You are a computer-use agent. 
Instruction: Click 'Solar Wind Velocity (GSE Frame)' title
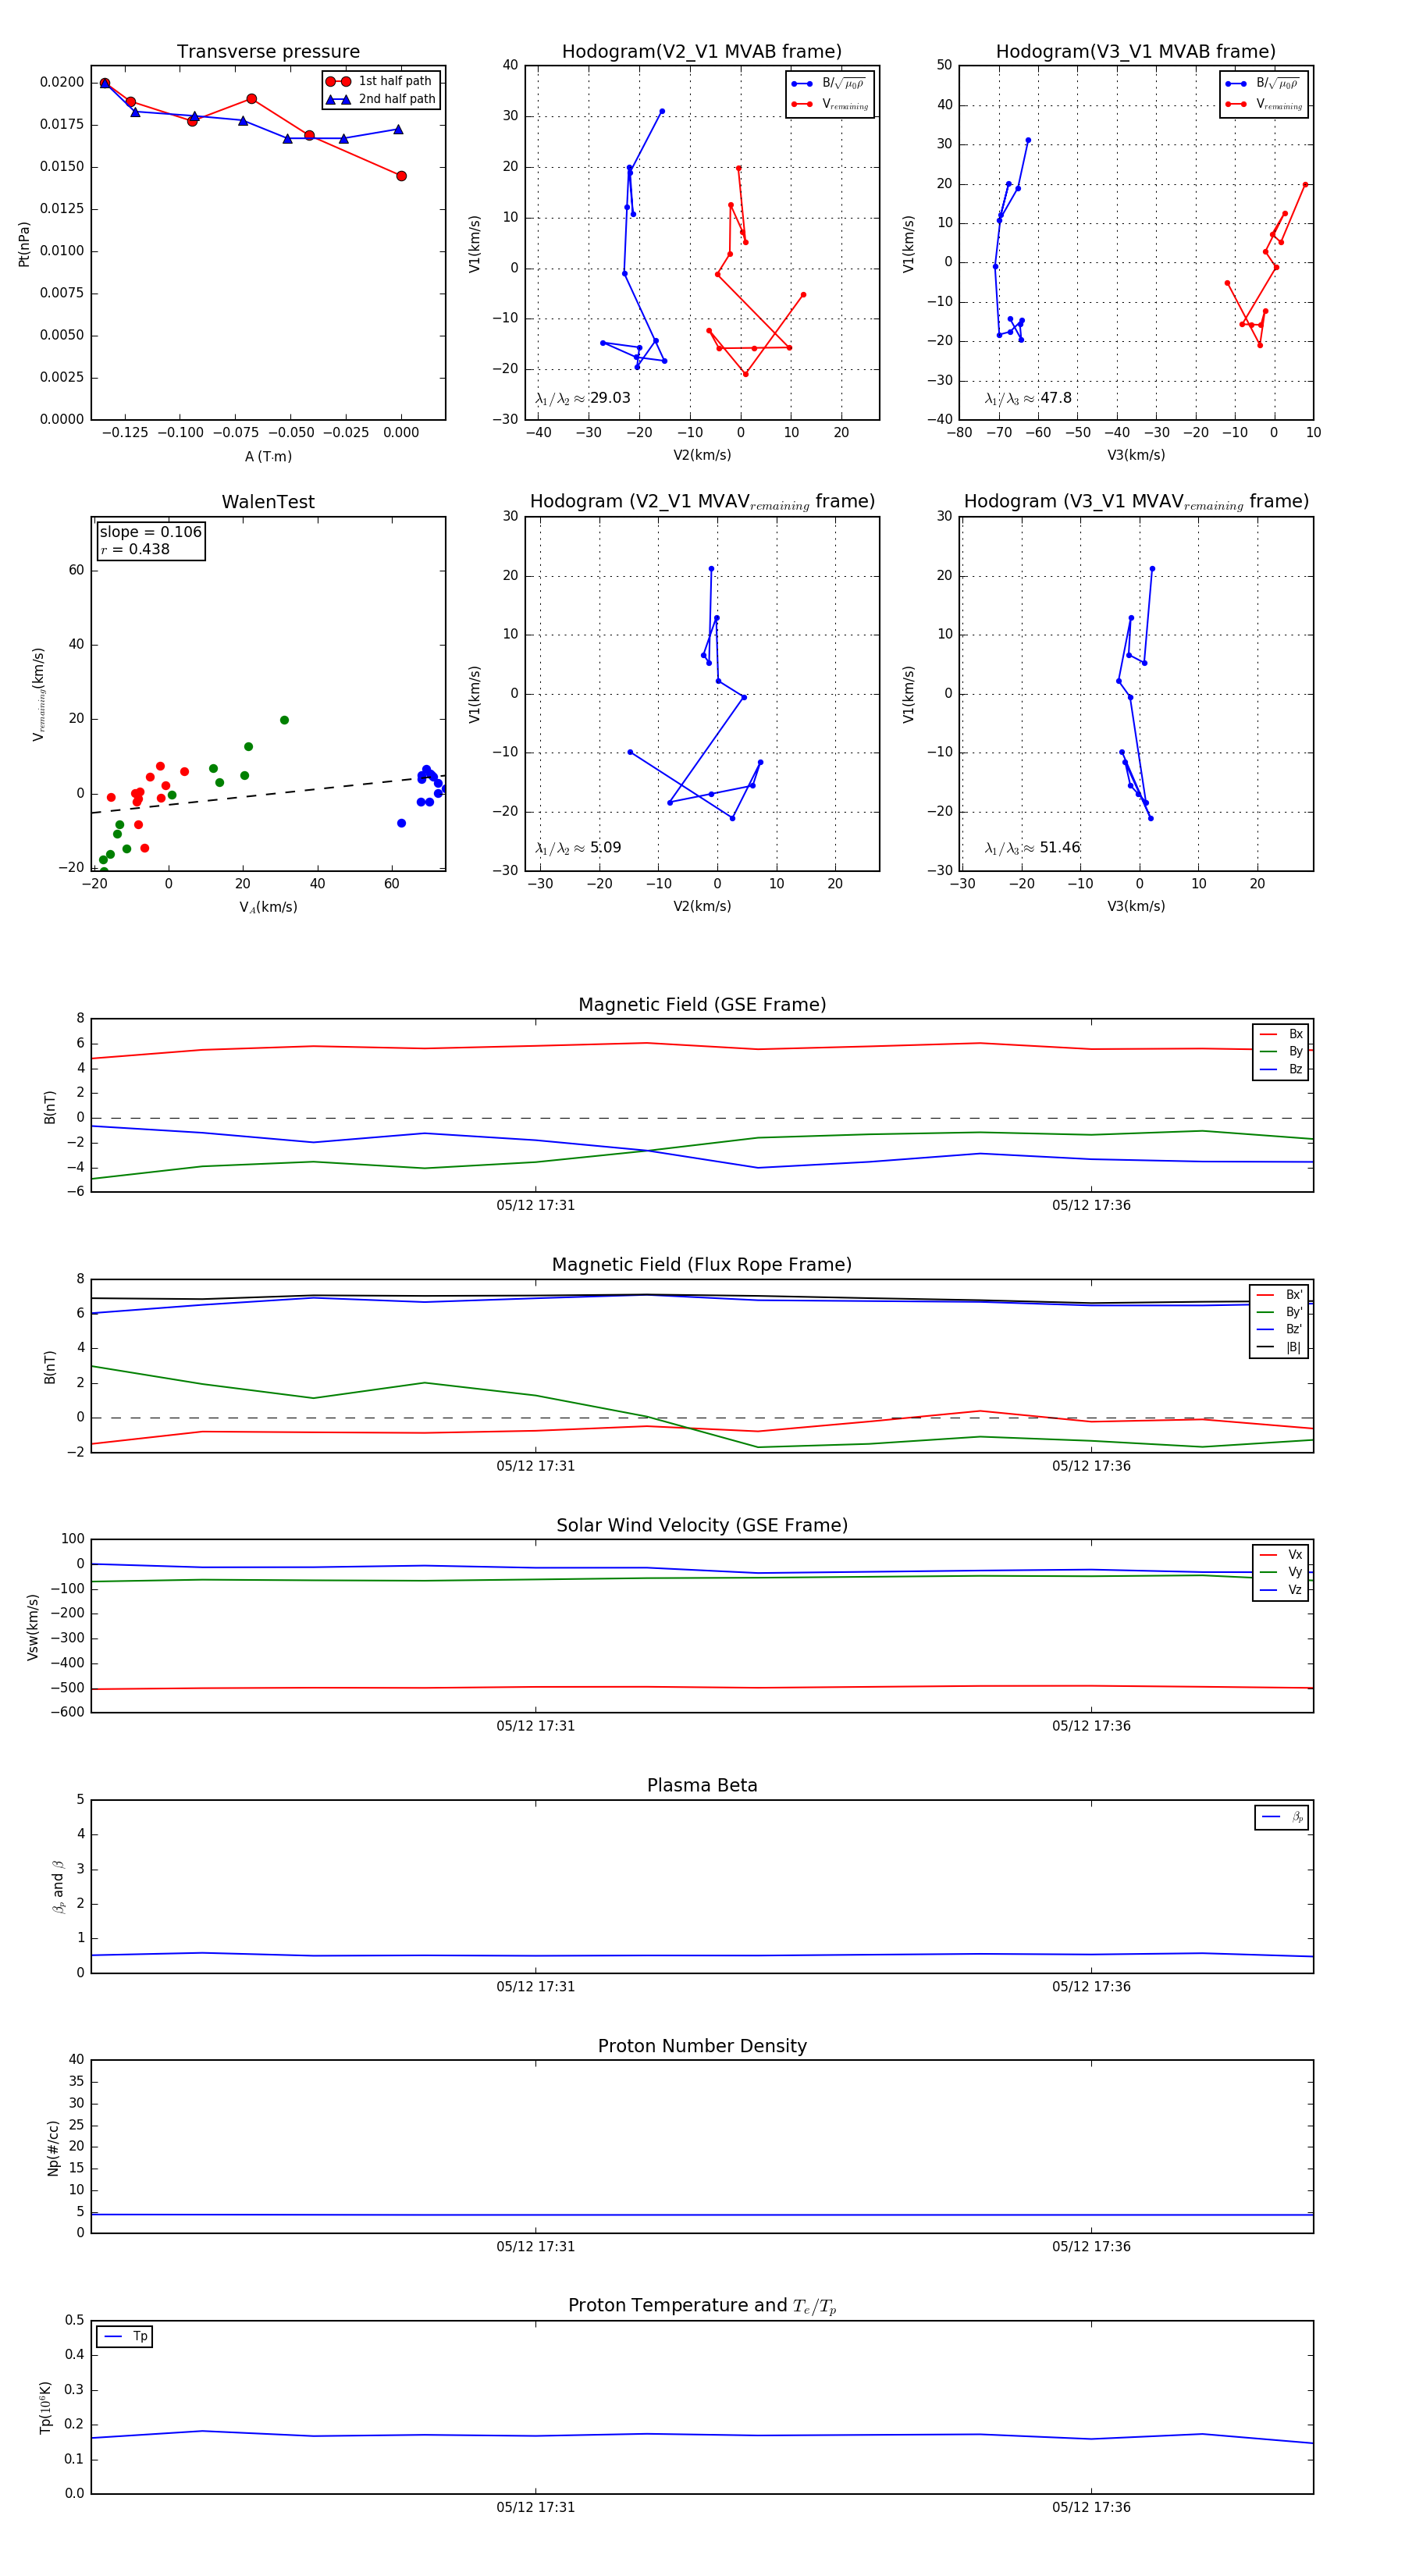tap(702, 1526)
